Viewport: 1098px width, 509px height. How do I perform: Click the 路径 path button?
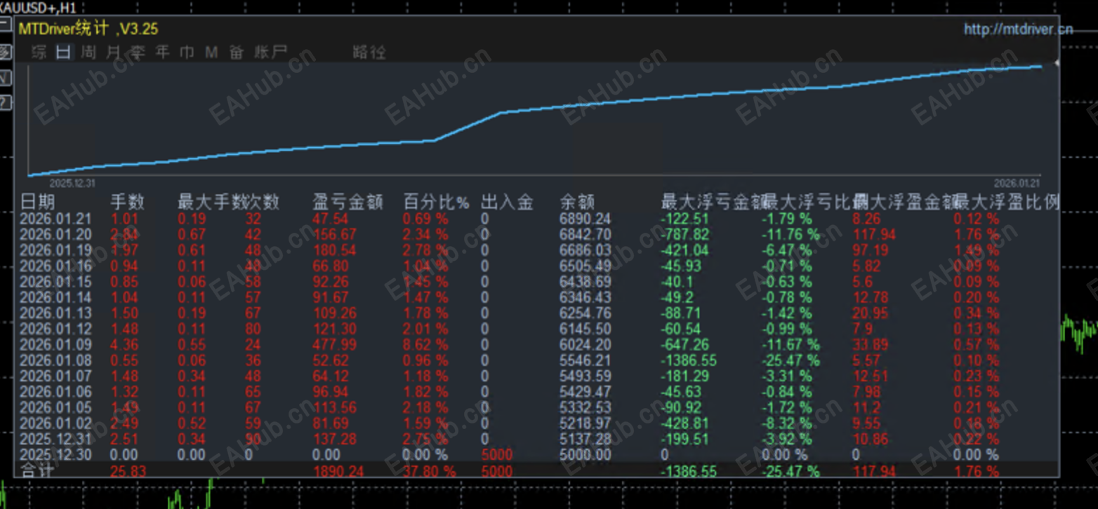point(371,52)
